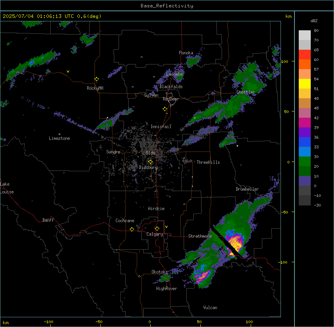
Task: Click the -30 value on dBZ scale
Action: [317, 205]
